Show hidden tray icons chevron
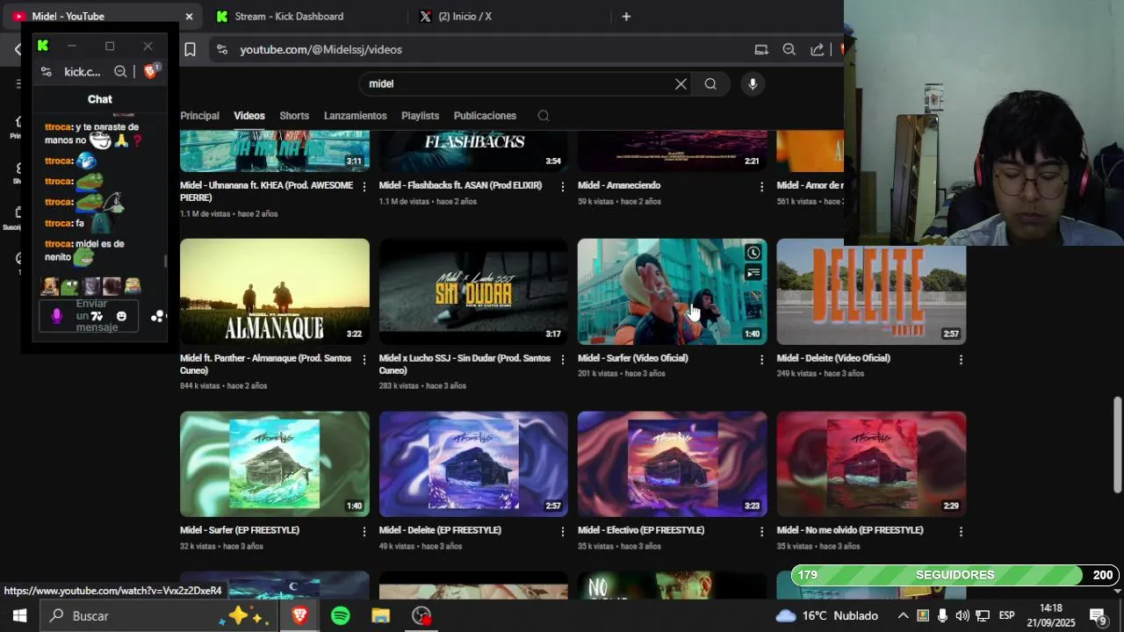 pyautogui.click(x=903, y=616)
